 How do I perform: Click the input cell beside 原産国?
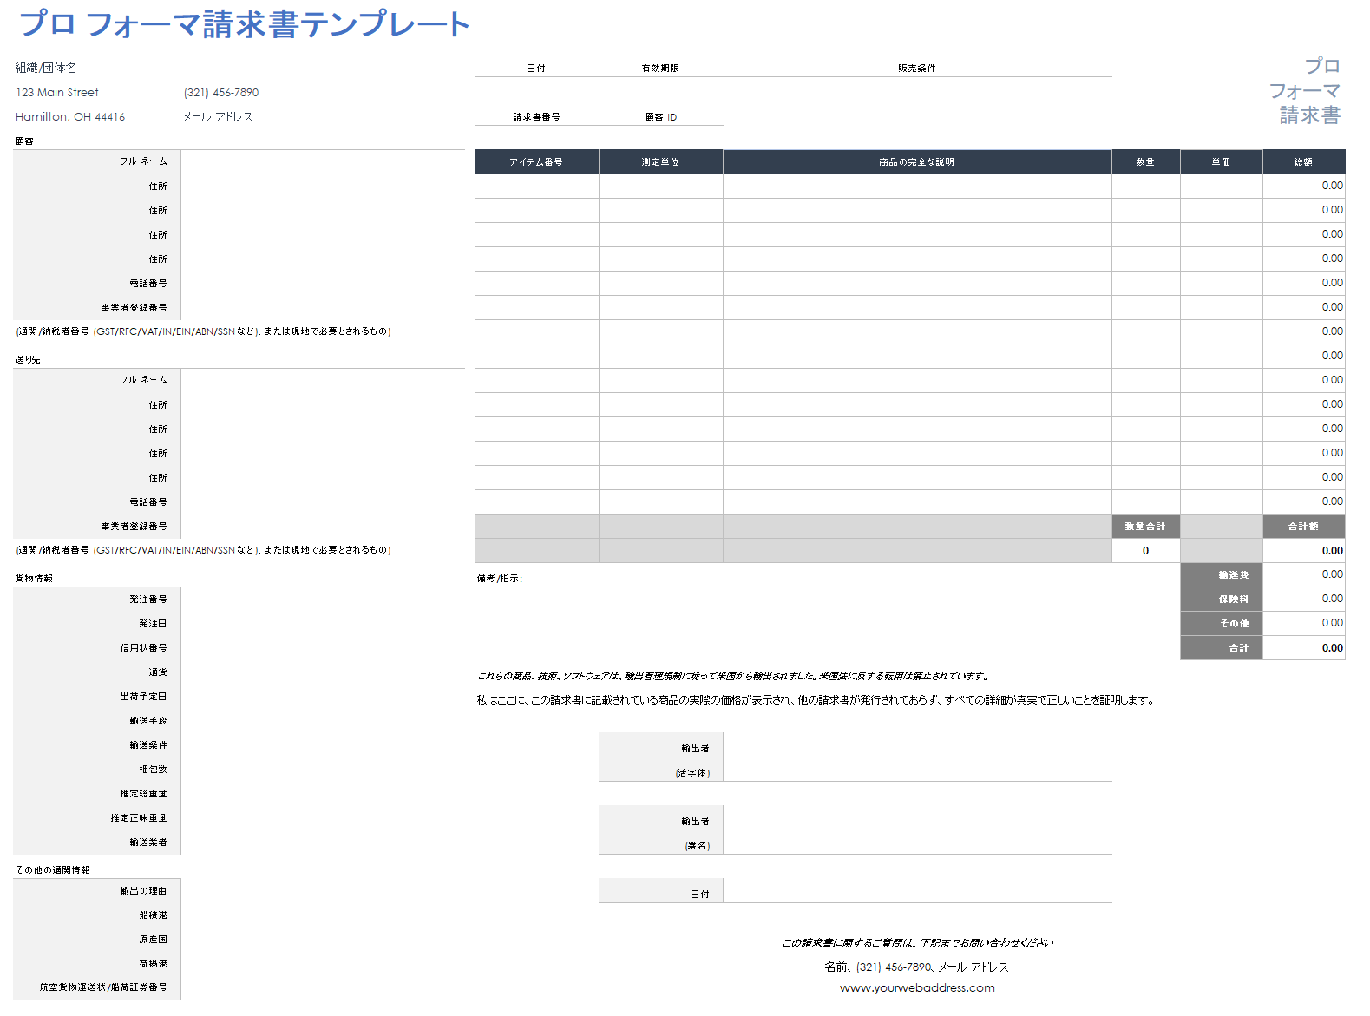(x=323, y=939)
